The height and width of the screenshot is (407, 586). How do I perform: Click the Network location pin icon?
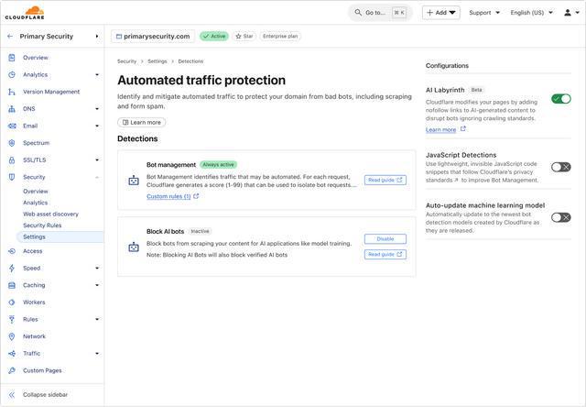(12, 336)
